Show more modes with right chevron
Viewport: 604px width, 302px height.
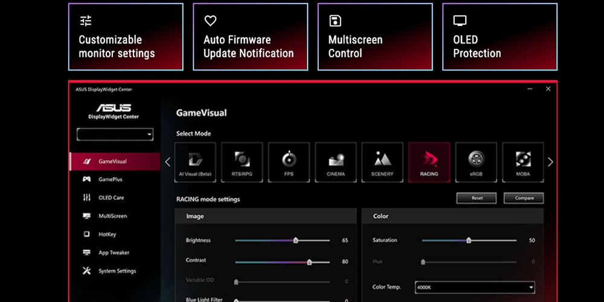click(550, 162)
